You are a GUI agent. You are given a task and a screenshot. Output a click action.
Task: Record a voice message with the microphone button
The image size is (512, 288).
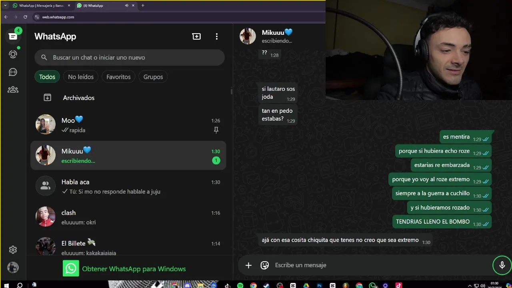pyautogui.click(x=502, y=265)
